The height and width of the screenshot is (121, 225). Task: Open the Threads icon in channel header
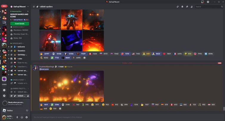tap(178, 7)
